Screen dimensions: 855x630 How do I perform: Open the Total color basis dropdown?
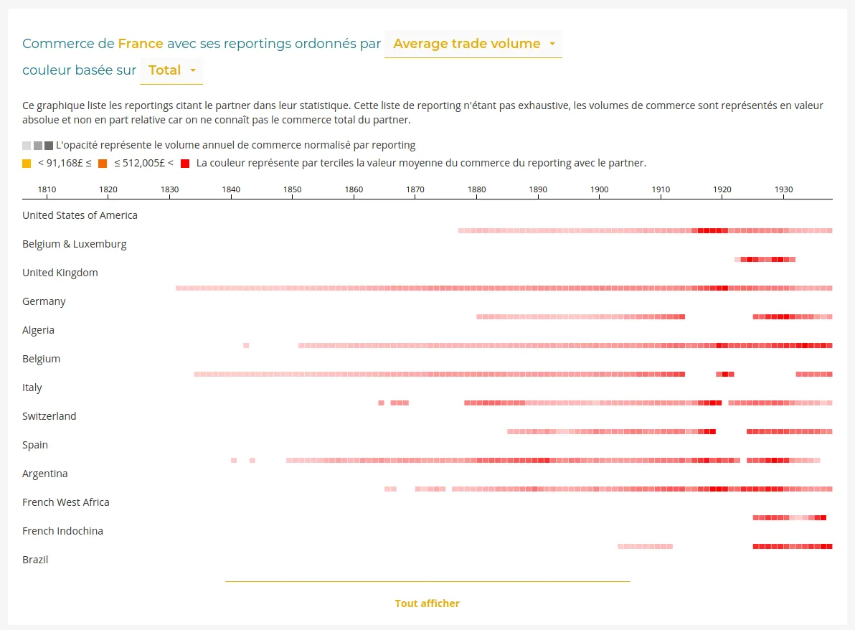pyautogui.click(x=171, y=70)
